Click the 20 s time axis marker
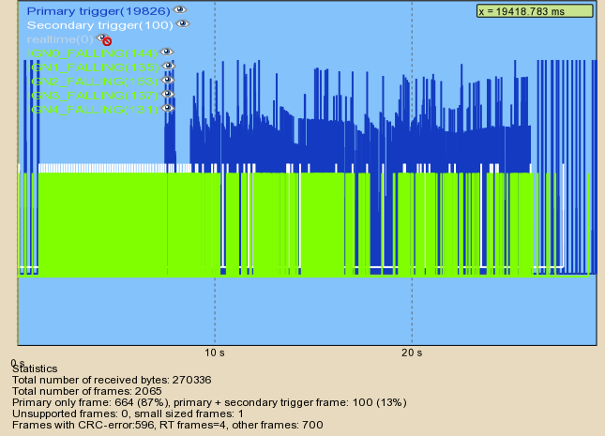This screenshot has height=436, width=605. coord(412,353)
